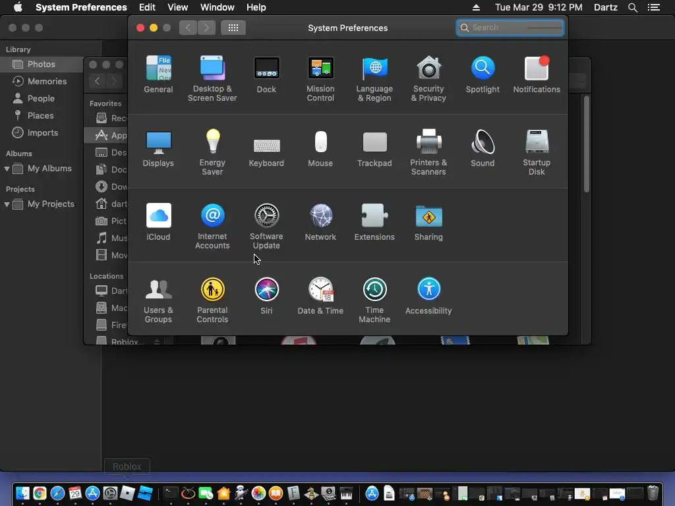Open Software Update pane
The width and height of the screenshot is (675, 506).
pyautogui.click(x=266, y=227)
